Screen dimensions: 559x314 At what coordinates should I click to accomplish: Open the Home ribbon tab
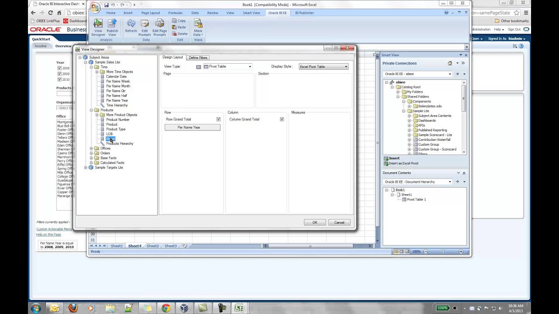coord(110,13)
